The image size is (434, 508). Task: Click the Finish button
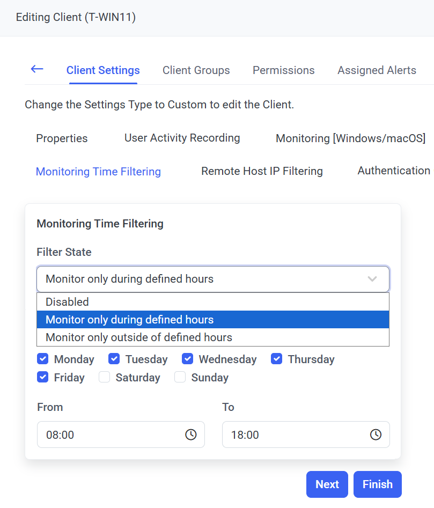377,484
